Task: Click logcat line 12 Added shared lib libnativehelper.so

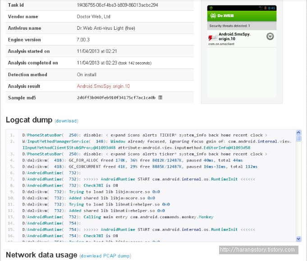Action: coord(94,211)
